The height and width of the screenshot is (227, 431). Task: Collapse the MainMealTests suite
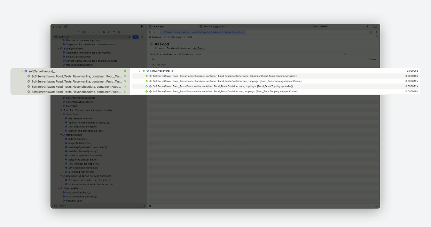tap(61, 135)
